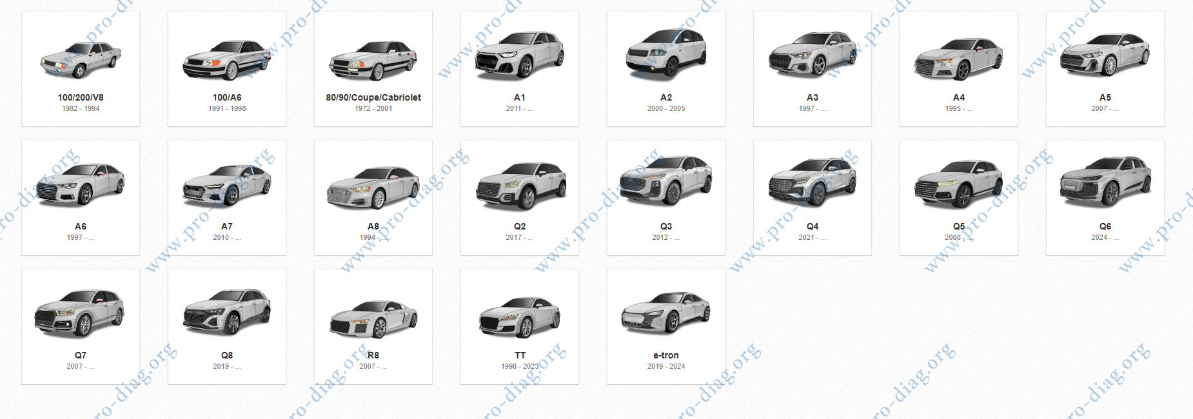
Task: Click the A7 model name
Action: click(227, 226)
